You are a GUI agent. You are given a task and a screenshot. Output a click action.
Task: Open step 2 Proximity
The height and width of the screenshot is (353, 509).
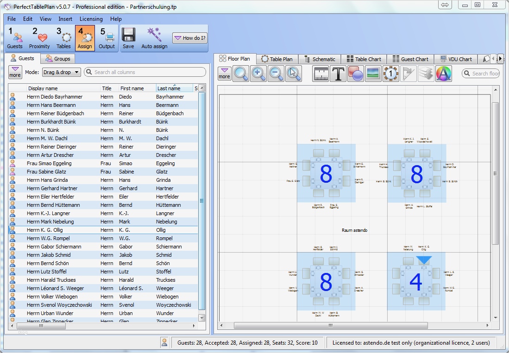pyautogui.click(x=39, y=37)
